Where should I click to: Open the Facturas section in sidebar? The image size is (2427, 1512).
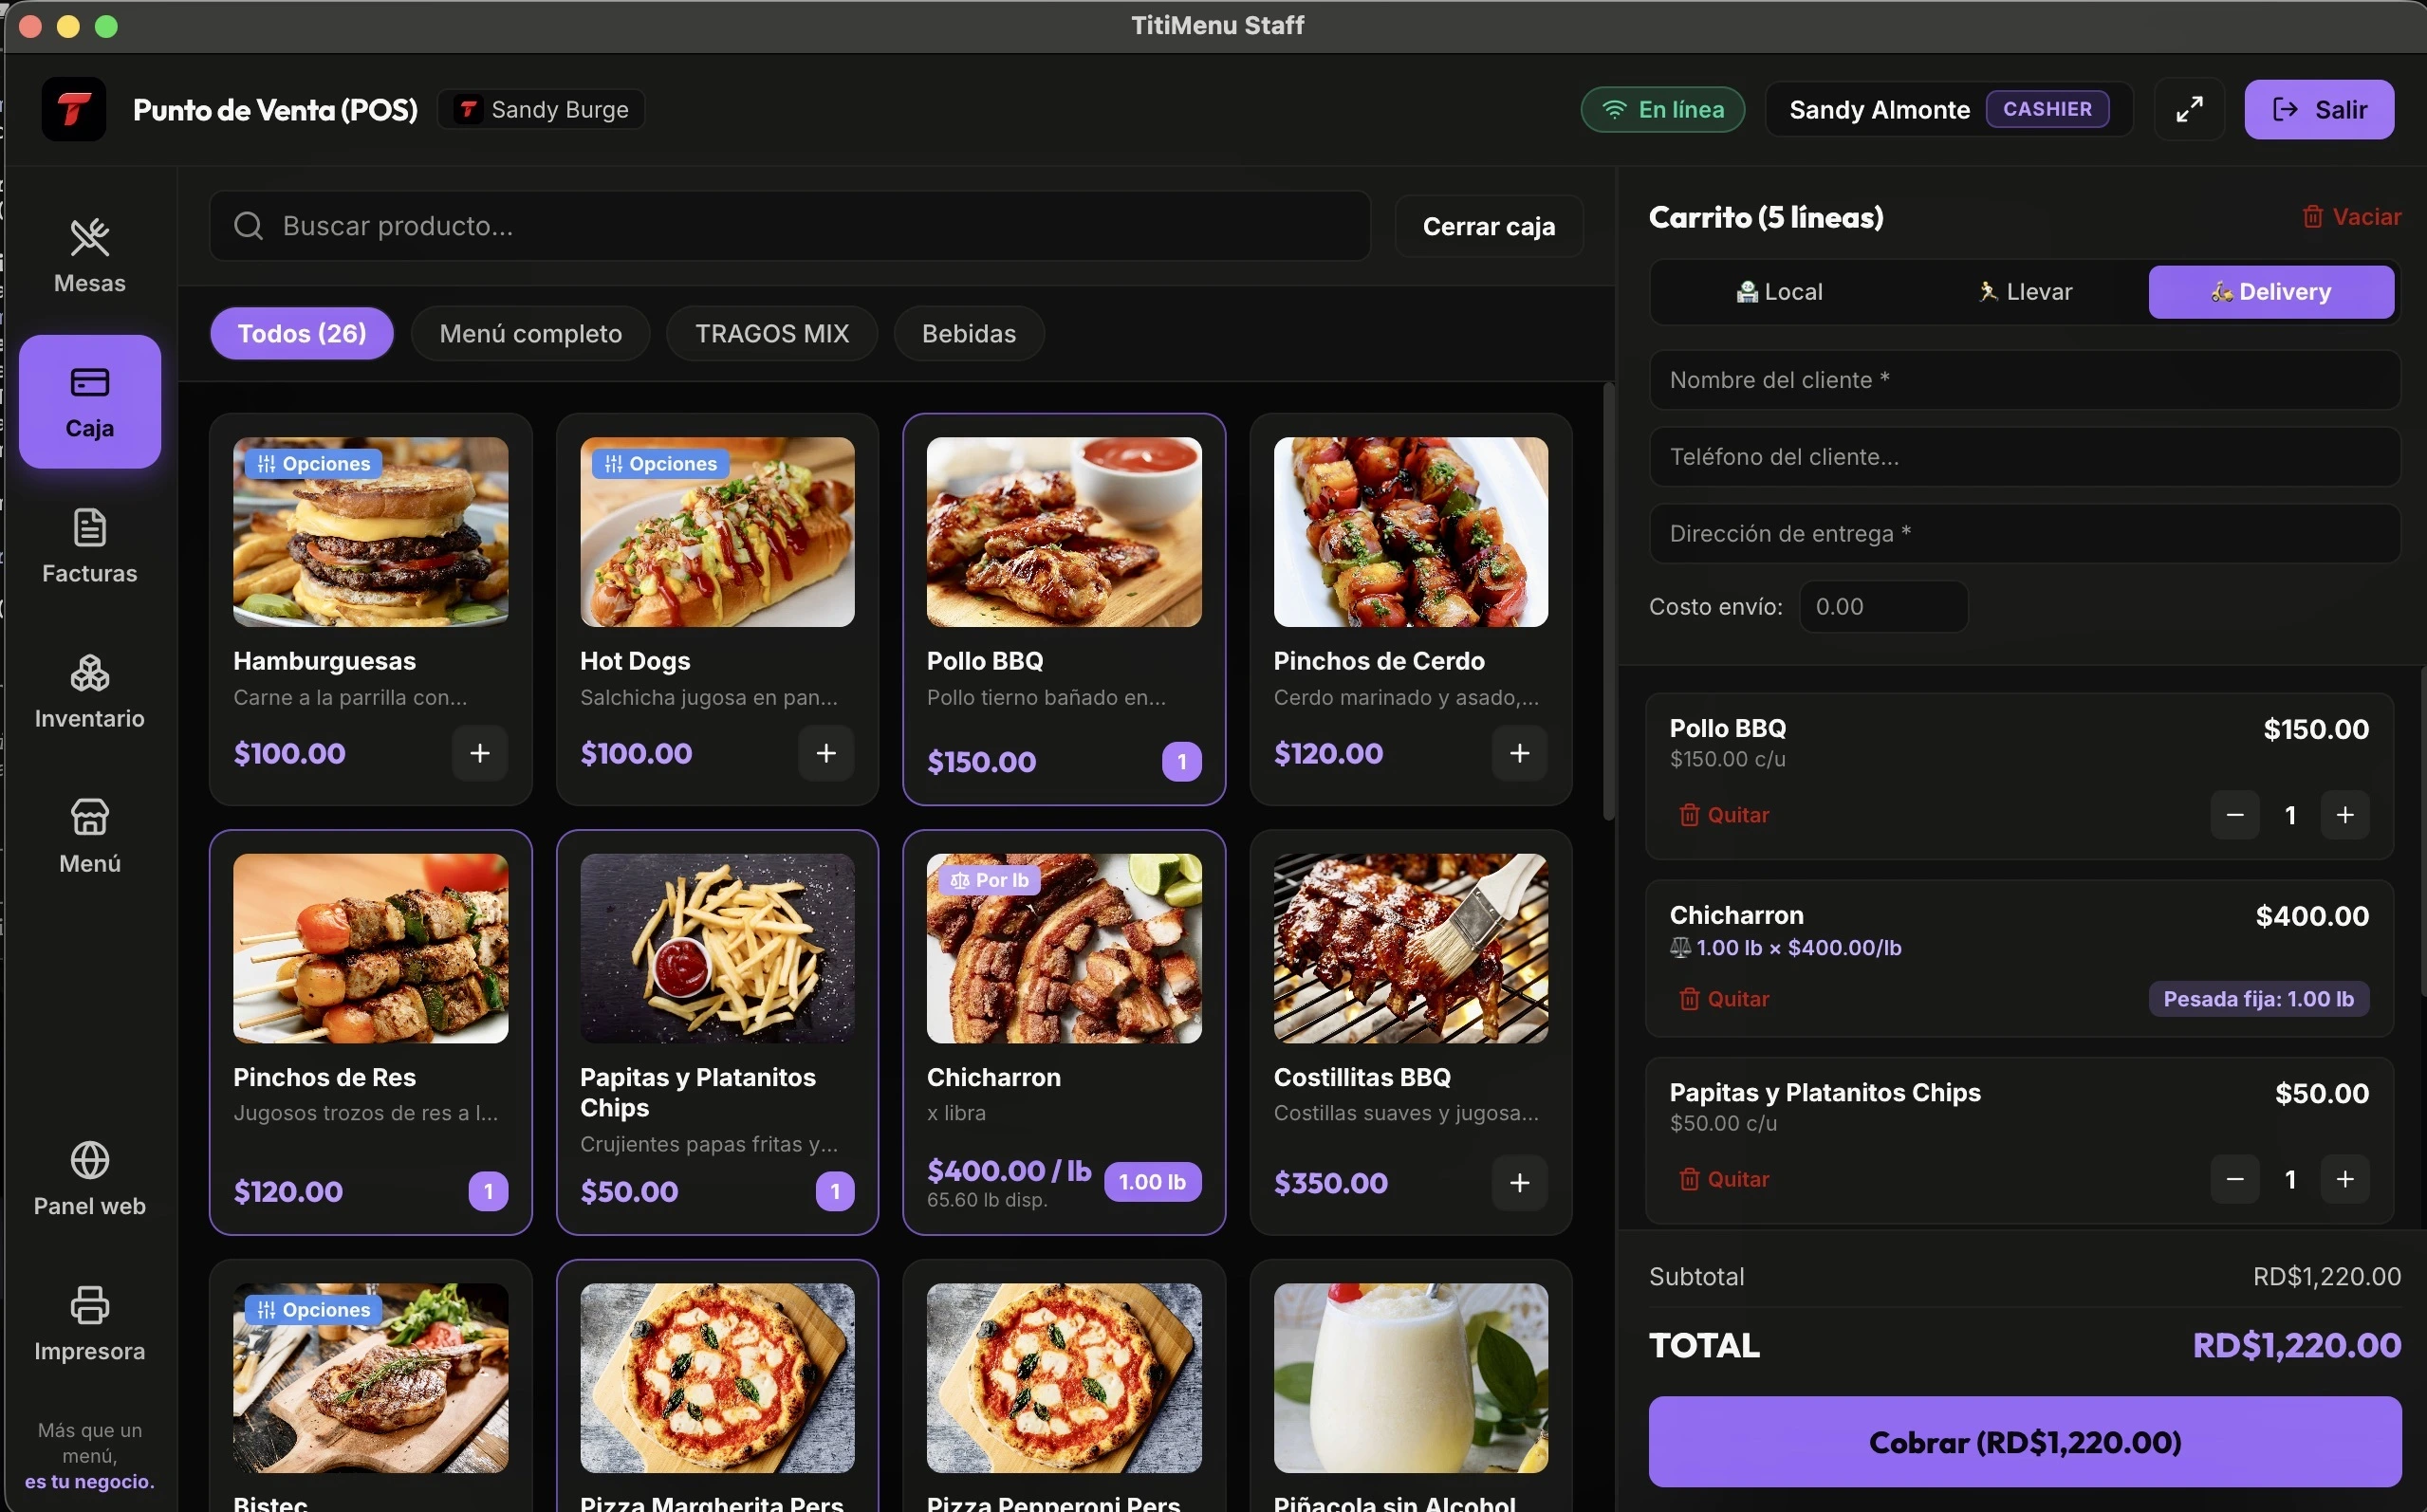click(89, 546)
